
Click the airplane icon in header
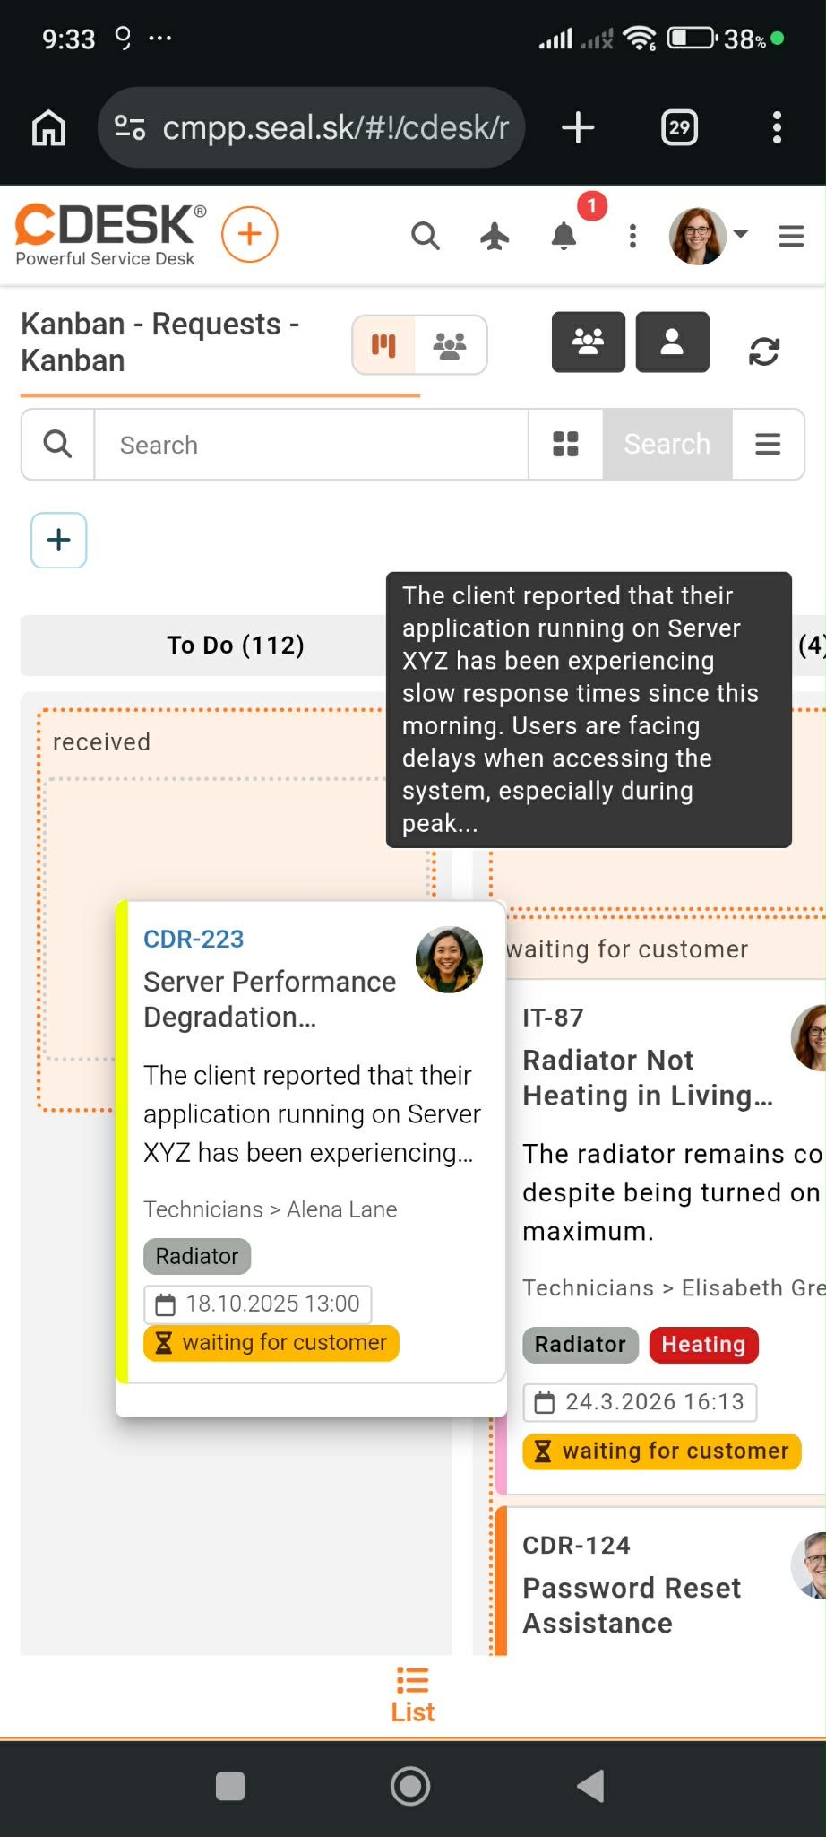tap(495, 236)
